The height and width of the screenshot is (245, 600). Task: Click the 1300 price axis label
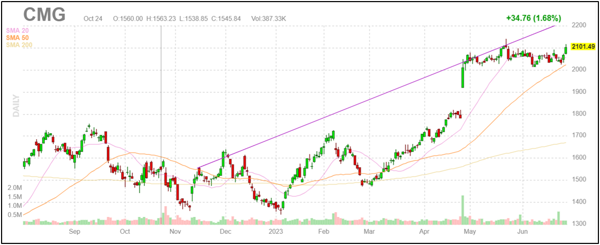[579, 223]
